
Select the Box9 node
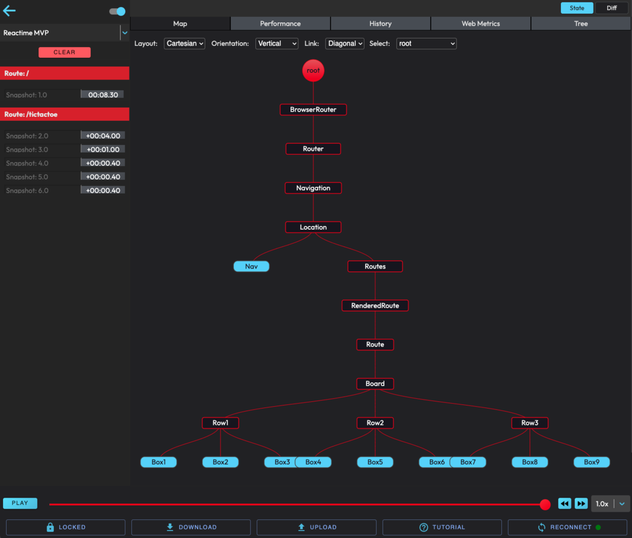point(592,462)
